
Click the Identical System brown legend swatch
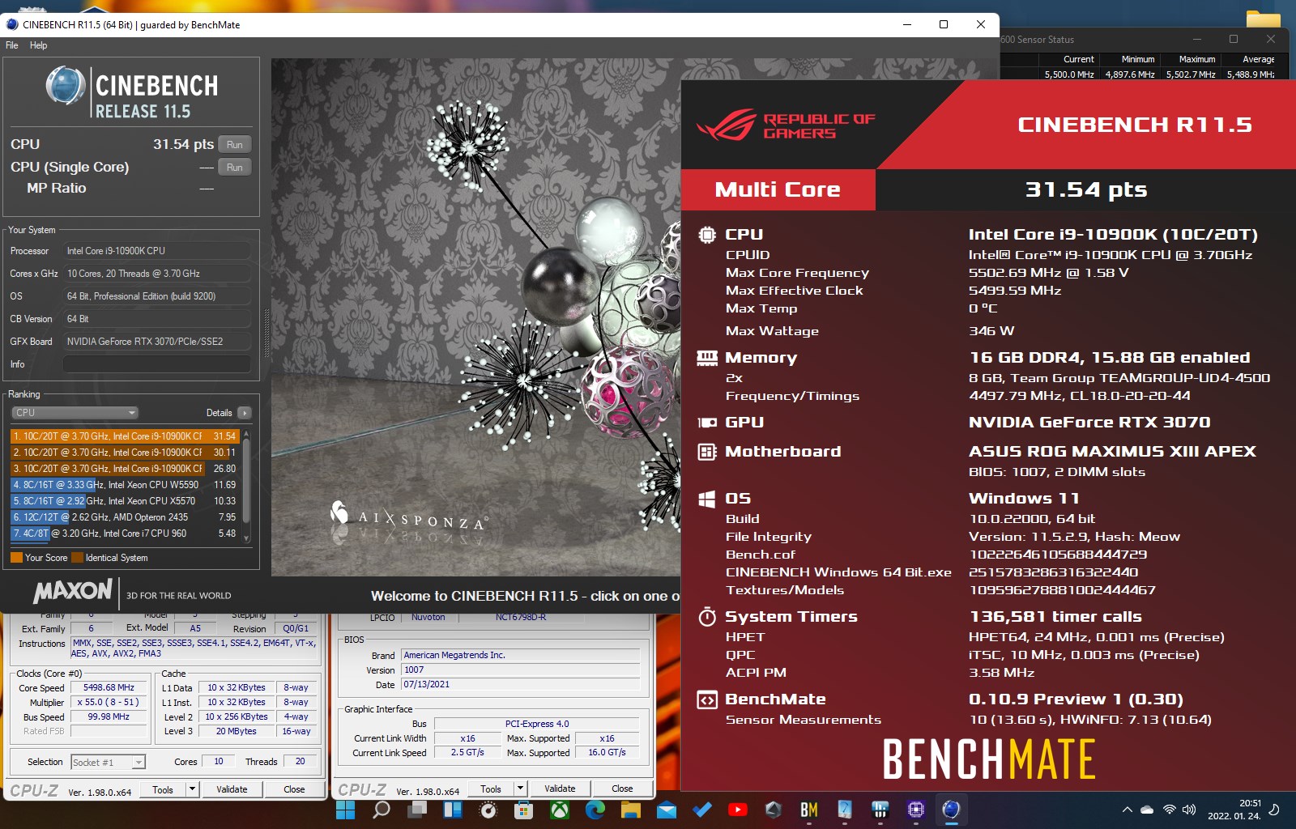(77, 558)
